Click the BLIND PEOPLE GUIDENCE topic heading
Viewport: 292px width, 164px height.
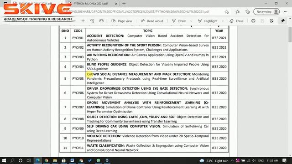[x=107, y=64]
